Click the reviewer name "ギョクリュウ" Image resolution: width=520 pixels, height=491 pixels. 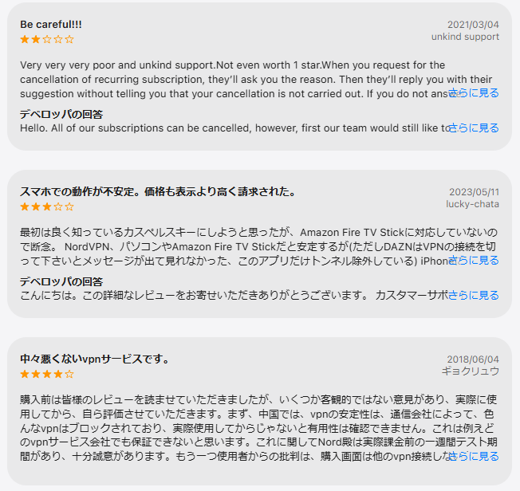[x=471, y=371]
